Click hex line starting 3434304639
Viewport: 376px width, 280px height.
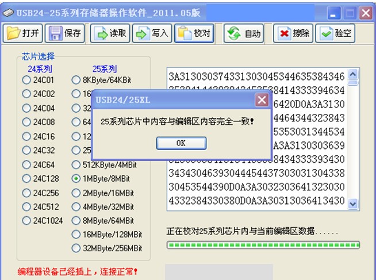256,173
